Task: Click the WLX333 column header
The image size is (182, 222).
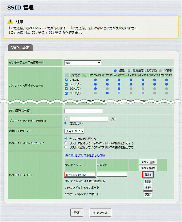Action: (107, 75)
